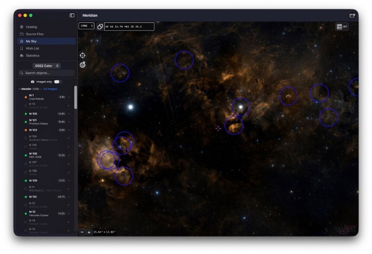
Task: Select 'Hercules Cluster' M 13 text
Action: 39,215
